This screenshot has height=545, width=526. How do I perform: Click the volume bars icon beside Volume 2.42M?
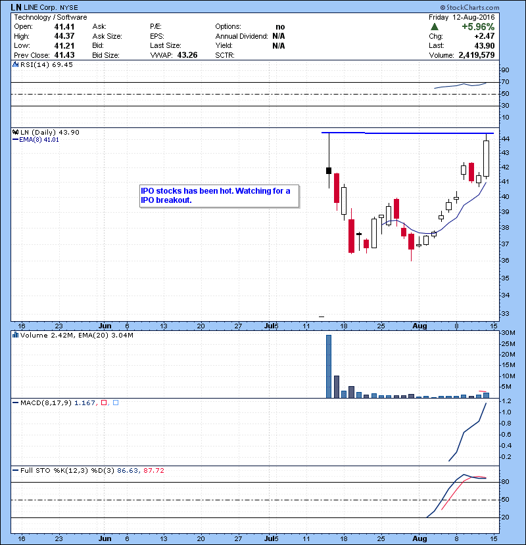click(x=15, y=335)
